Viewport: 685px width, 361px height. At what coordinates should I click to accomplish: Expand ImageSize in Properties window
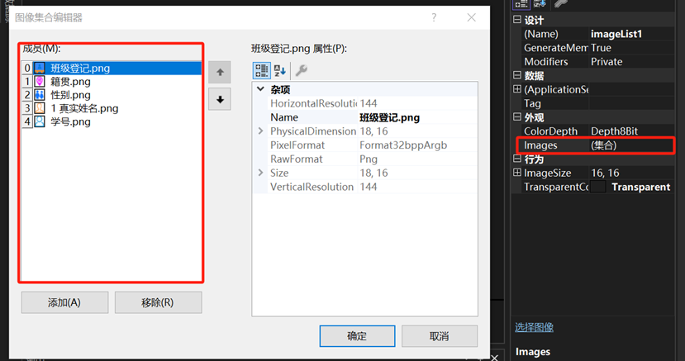[x=517, y=173]
